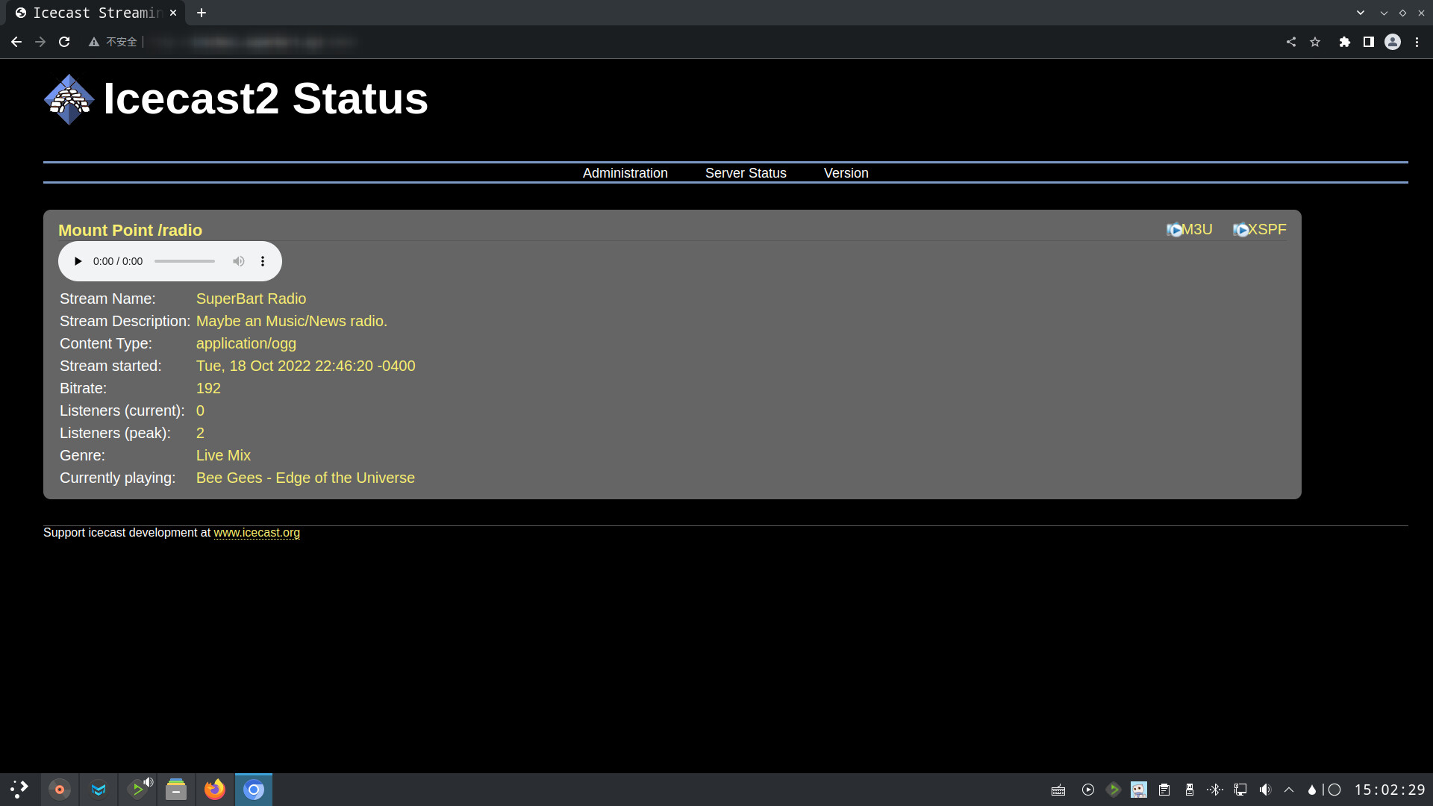
Task: Play the /radio stream audio
Action: (78, 261)
